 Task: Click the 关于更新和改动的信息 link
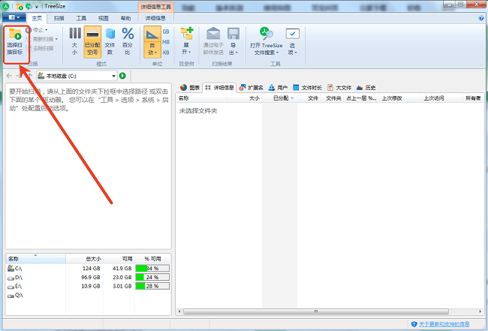pos(444,324)
